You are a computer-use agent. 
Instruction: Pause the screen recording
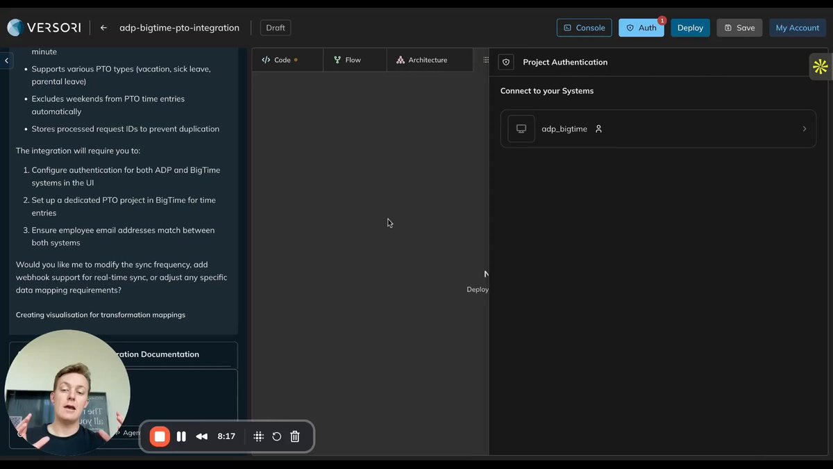[181, 436]
